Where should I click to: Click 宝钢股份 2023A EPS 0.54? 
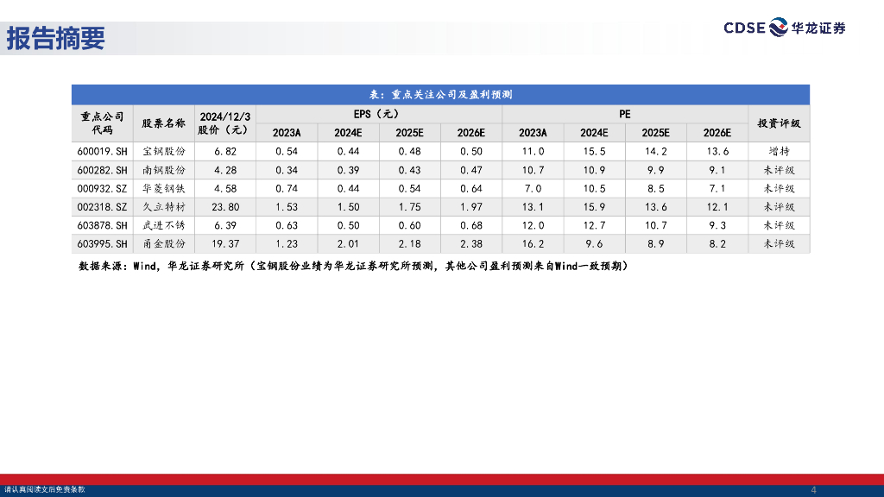point(287,152)
